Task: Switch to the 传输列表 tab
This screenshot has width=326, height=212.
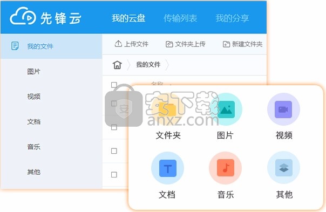Action: pyautogui.click(x=180, y=18)
